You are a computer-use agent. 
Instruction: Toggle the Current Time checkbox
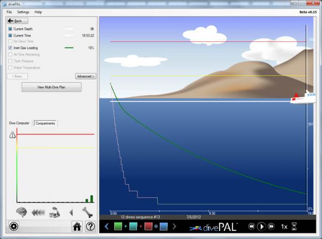point(10,35)
